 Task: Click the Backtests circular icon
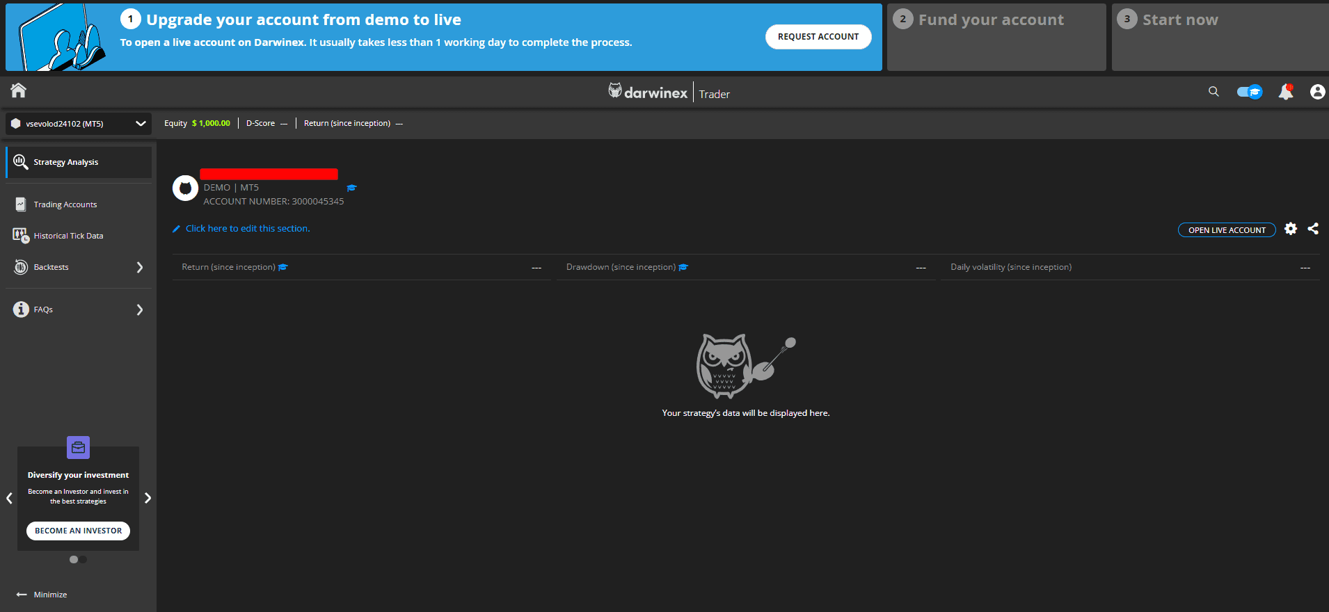21,267
